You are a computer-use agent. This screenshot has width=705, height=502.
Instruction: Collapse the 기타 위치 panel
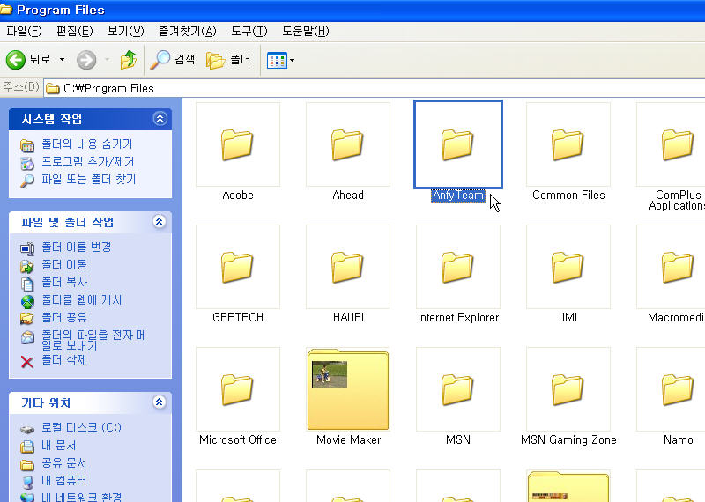pos(160,402)
